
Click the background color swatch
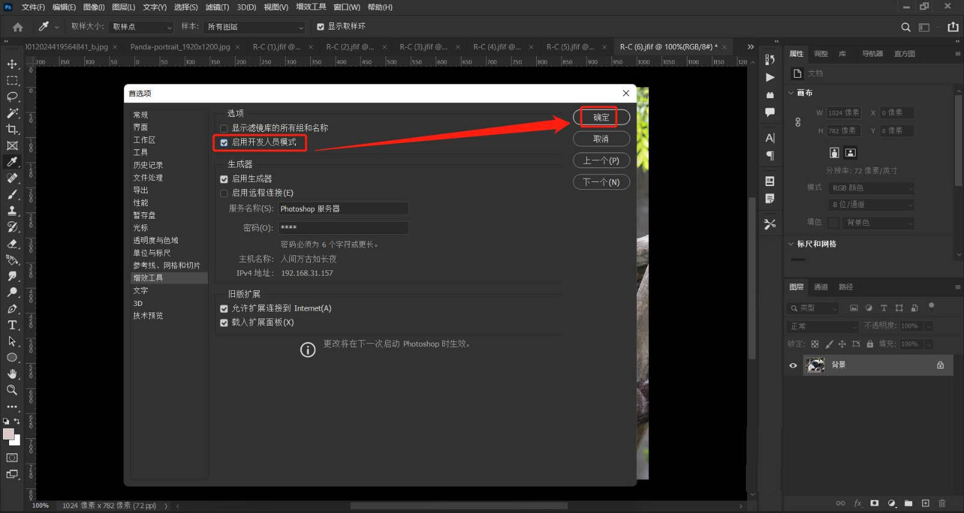(x=16, y=441)
